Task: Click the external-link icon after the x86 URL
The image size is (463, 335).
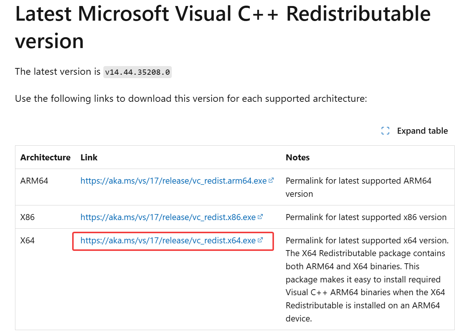Action: 260,217
